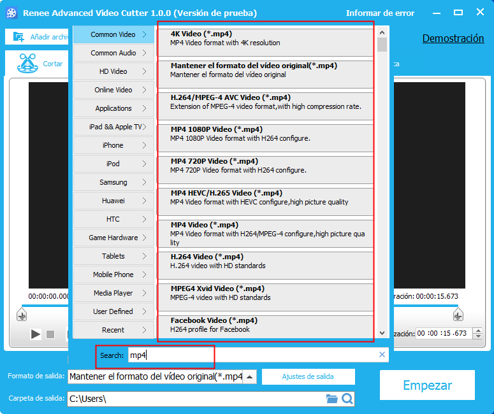Viewport: 494px width, 414px height.
Task: Click the stop button
Action: point(50,334)
